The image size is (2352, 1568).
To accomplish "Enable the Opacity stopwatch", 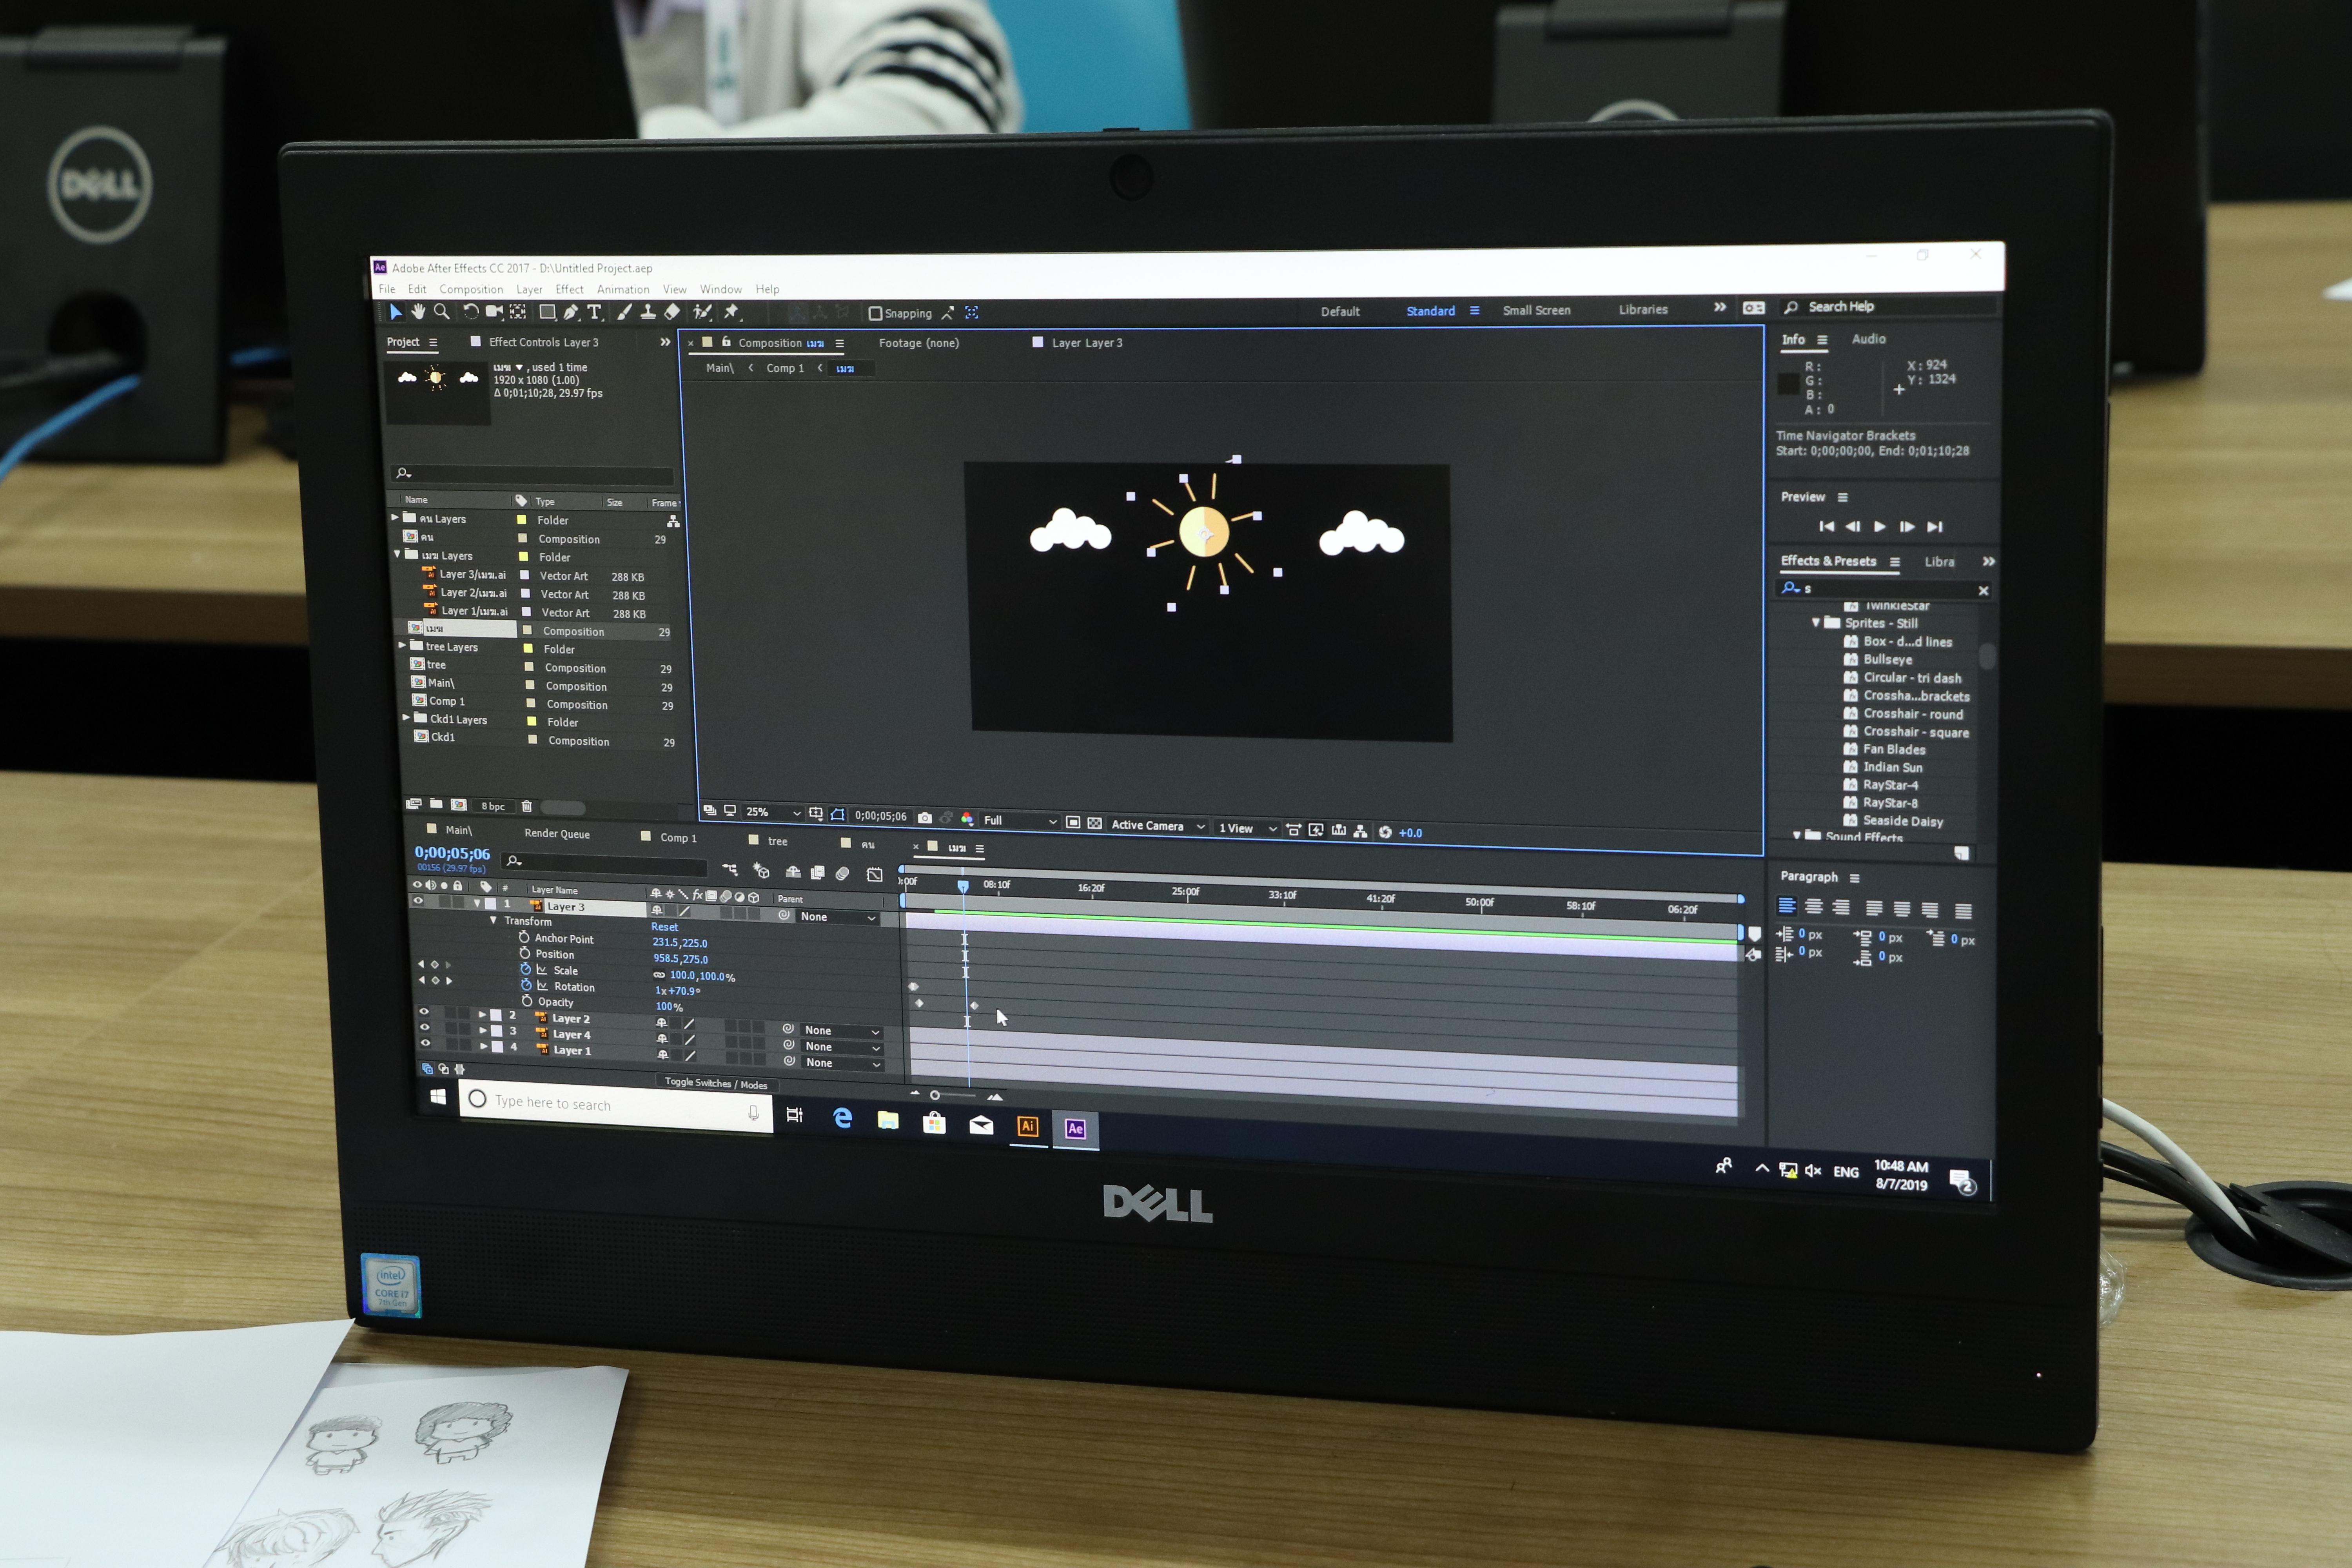I will click(x=527, y=1001).
